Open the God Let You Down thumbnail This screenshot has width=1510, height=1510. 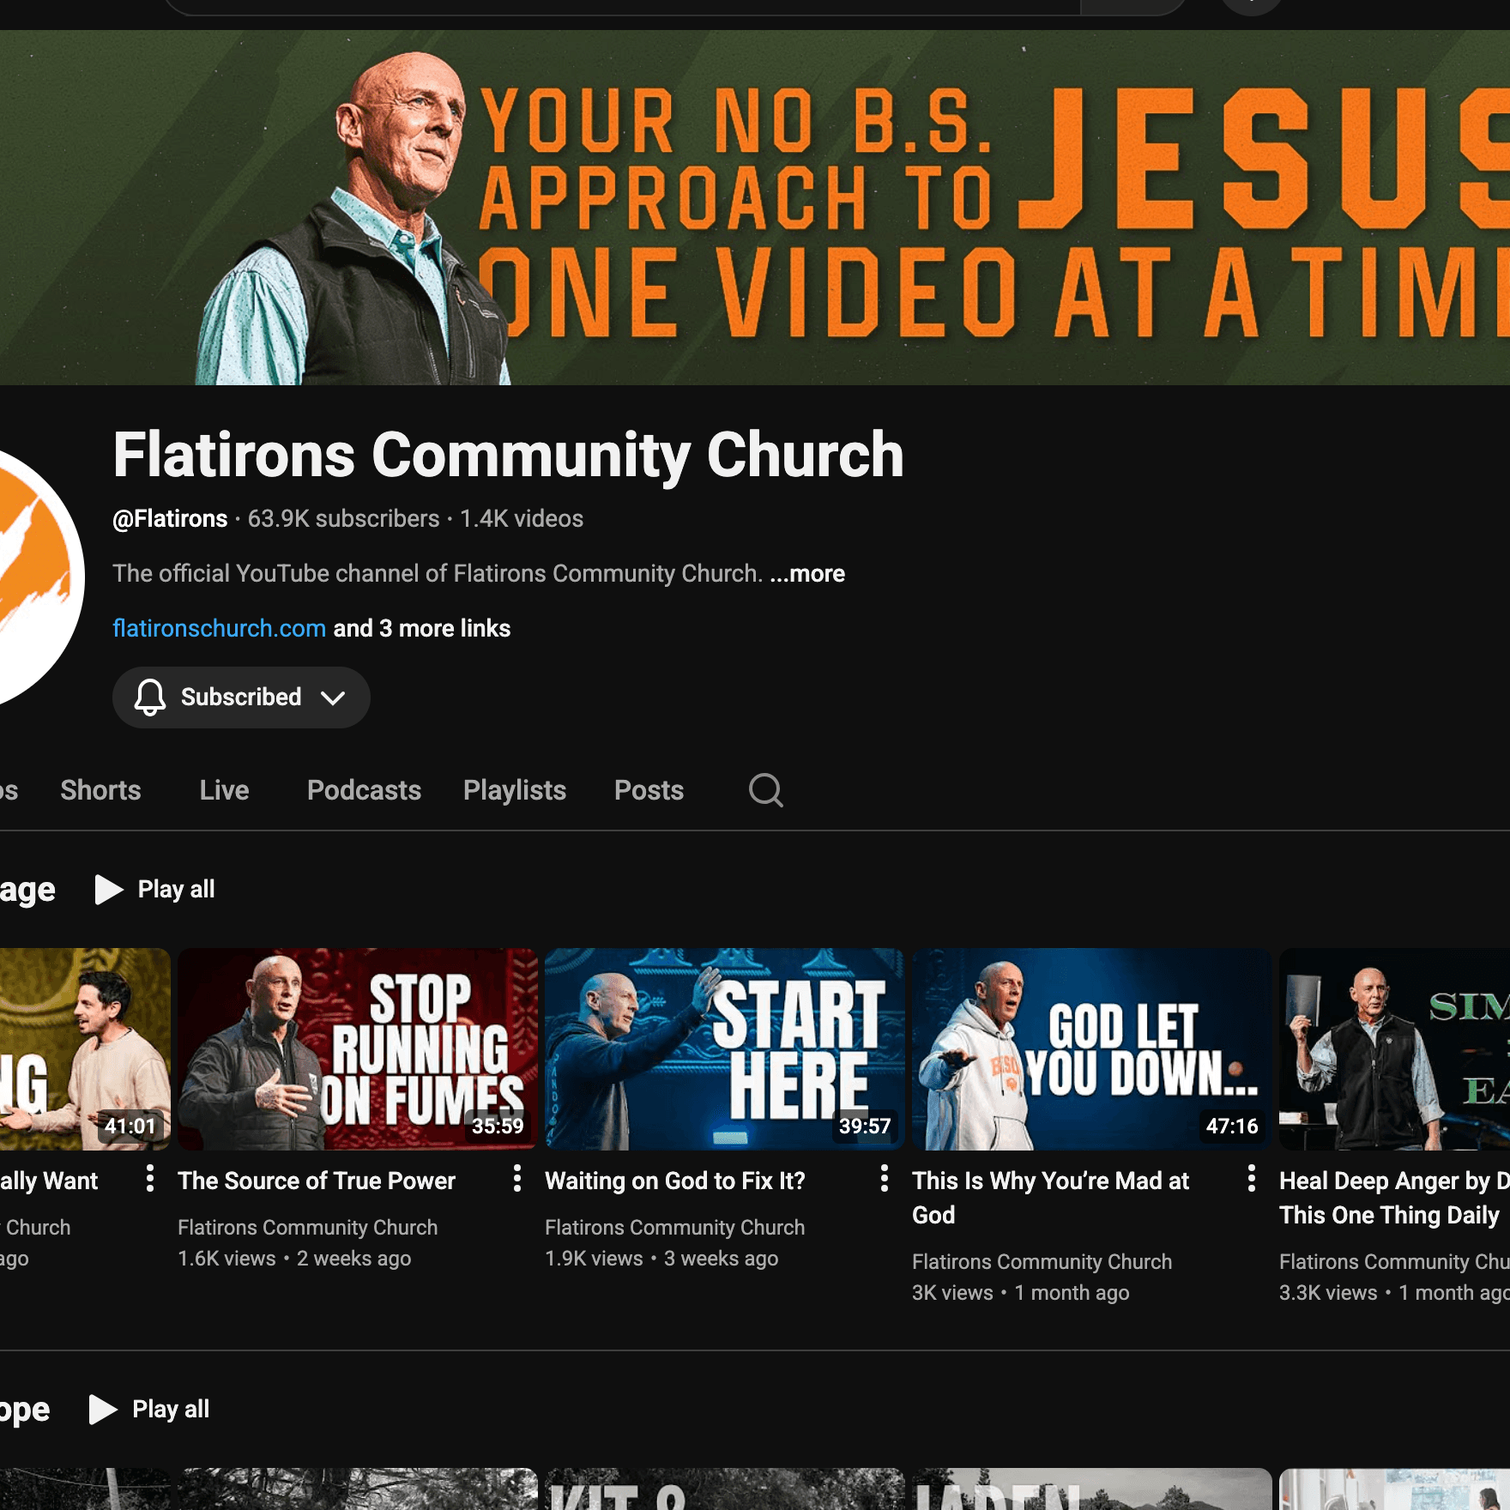1090,1048
